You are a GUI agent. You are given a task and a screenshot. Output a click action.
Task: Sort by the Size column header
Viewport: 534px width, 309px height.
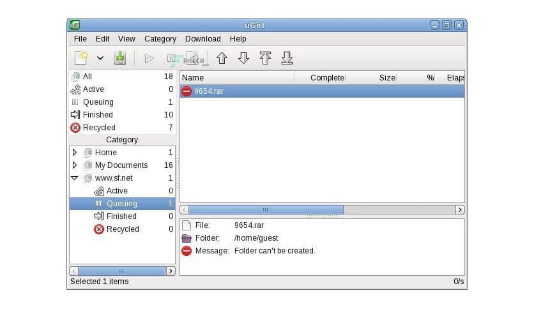[371, 78]
